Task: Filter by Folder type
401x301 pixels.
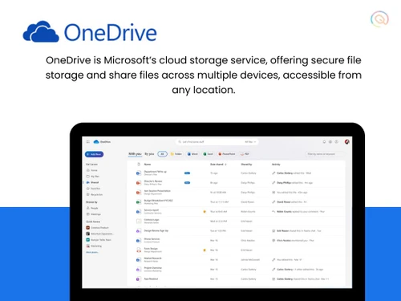Action: coord(176,154)
